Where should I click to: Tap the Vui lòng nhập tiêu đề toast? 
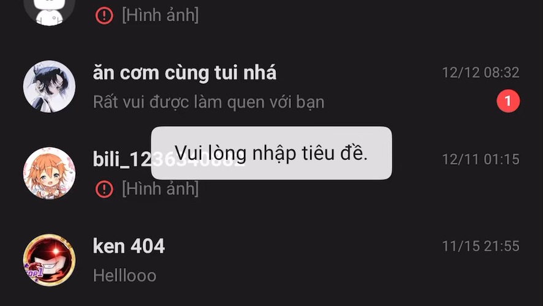pos(271,153)
